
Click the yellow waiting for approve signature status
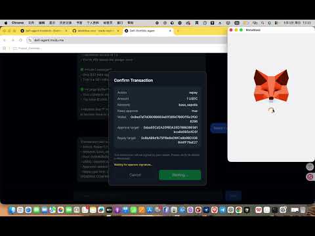pos(133,165)
